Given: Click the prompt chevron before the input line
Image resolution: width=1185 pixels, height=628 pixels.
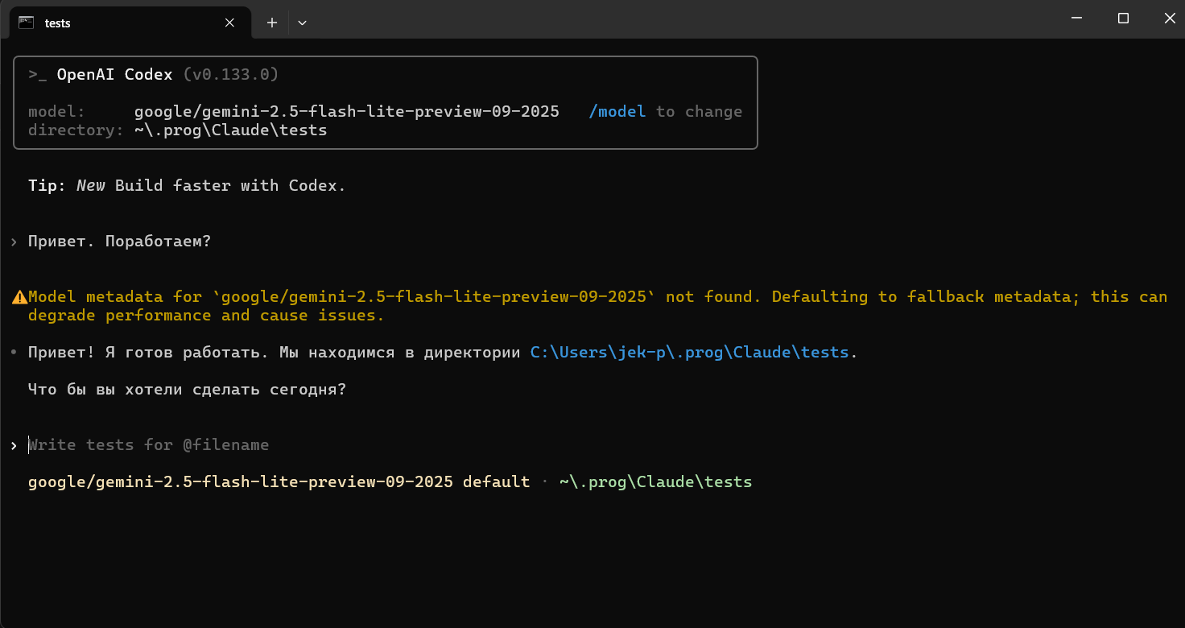Looking at the screenshot, I should 14,445.
